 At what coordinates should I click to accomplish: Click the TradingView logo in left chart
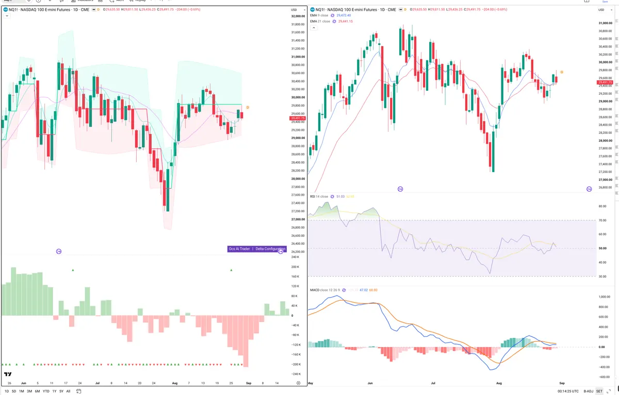(x=8, y=374)
